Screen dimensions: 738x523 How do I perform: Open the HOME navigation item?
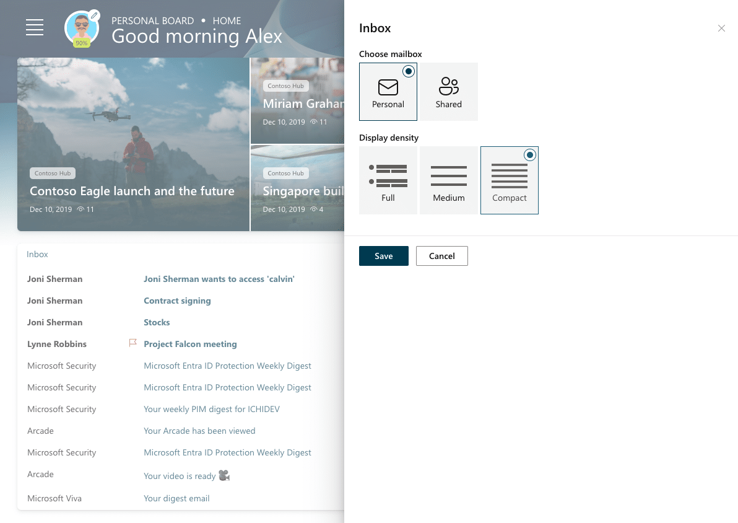(x=227, y=20)
